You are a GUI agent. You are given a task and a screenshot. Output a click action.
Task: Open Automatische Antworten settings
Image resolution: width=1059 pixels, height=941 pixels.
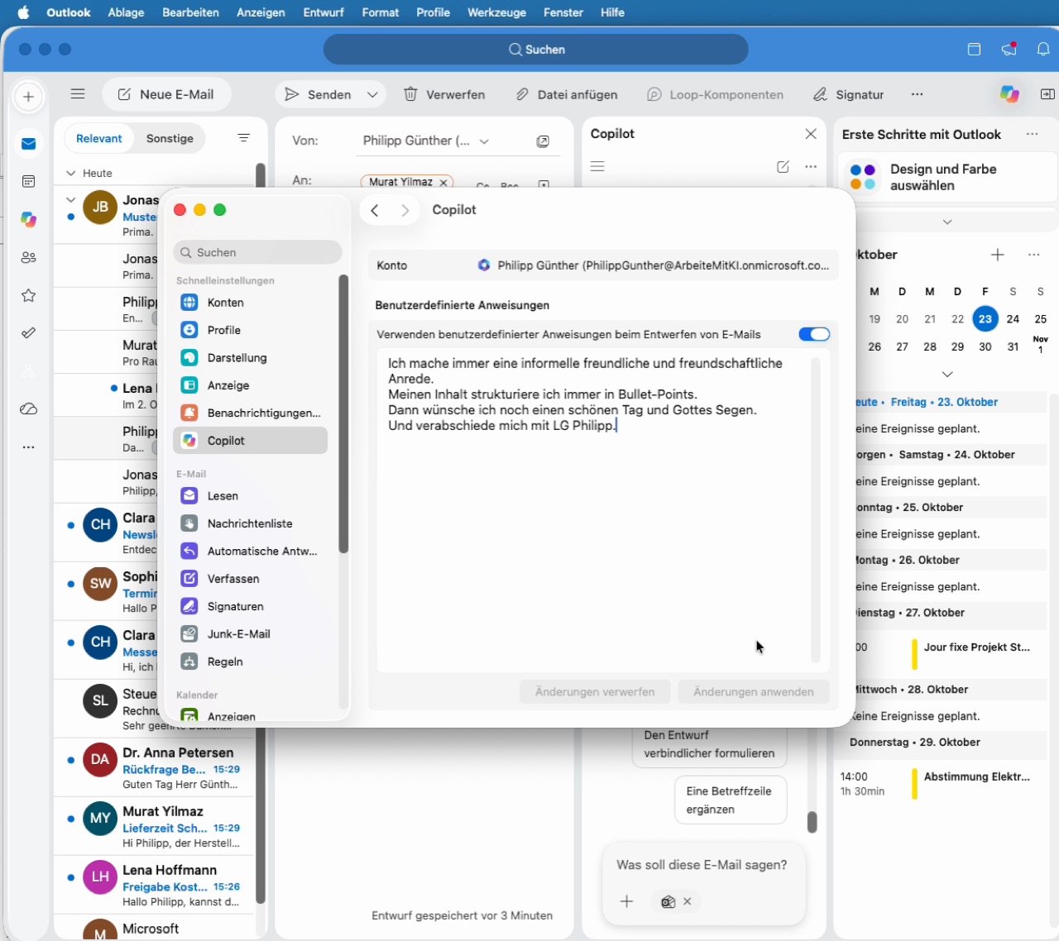click(250, 551)
